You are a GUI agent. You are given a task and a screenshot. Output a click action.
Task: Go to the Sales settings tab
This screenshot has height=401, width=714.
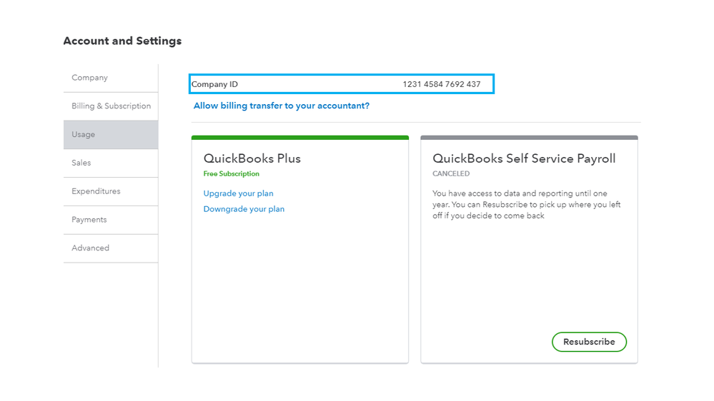81,163
